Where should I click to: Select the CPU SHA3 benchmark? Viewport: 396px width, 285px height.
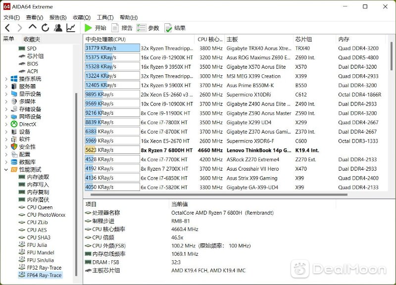[x=39, y=237]
